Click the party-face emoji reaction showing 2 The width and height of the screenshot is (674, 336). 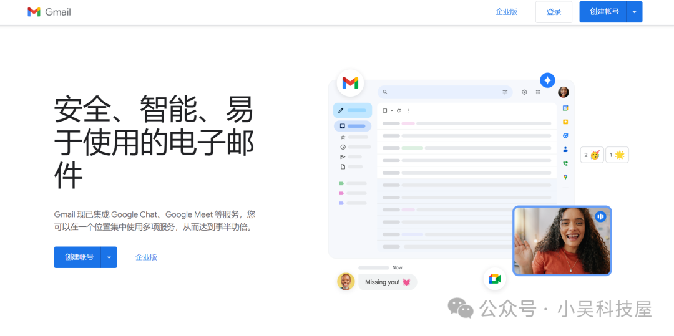coord(592,155)
